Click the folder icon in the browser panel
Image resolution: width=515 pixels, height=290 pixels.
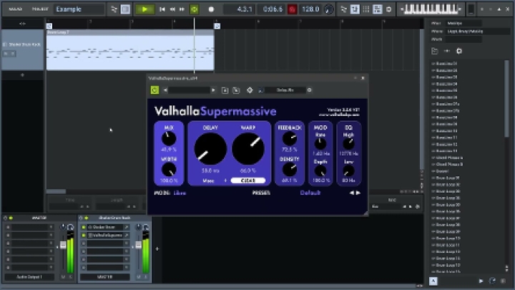[x=435, y=51]
